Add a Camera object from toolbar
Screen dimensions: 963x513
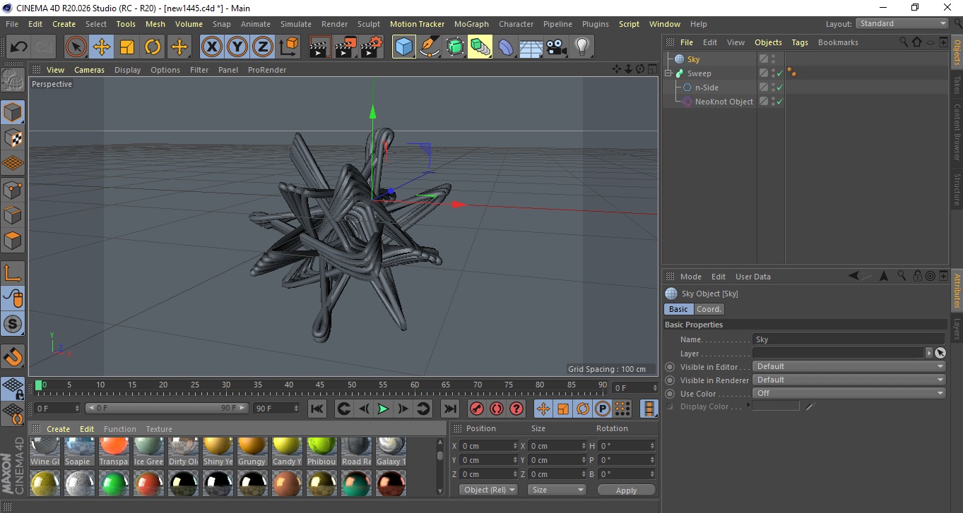[556, 47]
